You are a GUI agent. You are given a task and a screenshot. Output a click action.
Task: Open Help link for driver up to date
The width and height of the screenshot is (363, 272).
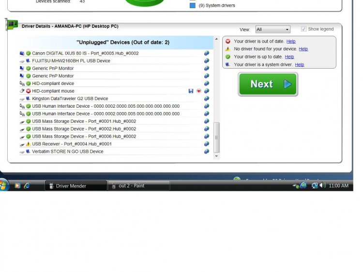click(289, 57)
